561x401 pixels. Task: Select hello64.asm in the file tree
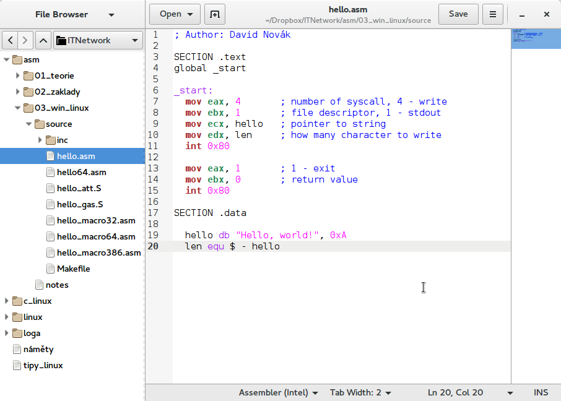pos(81,172)
